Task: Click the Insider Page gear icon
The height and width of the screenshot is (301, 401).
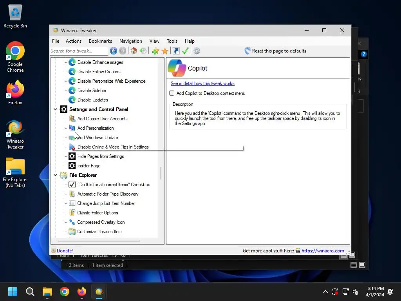Action: point(72,166)
